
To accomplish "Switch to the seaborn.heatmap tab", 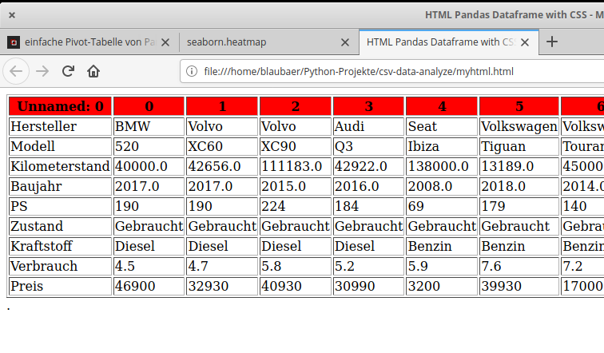I will (269, 42).
